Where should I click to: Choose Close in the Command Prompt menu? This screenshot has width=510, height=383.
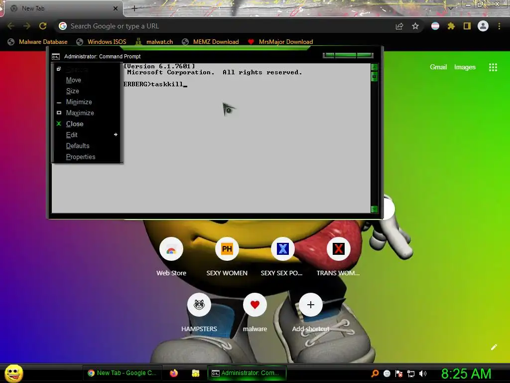pyautogui.click(x=87, y=124)
